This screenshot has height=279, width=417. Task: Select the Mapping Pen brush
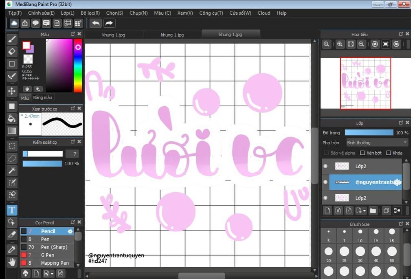[x=47, y=263]
